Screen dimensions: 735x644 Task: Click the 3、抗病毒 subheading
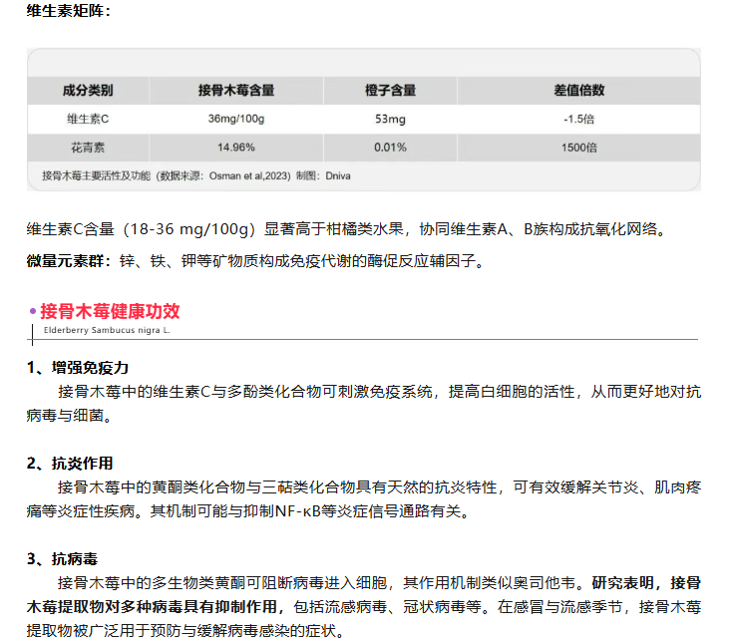click(x=62, y=558)
